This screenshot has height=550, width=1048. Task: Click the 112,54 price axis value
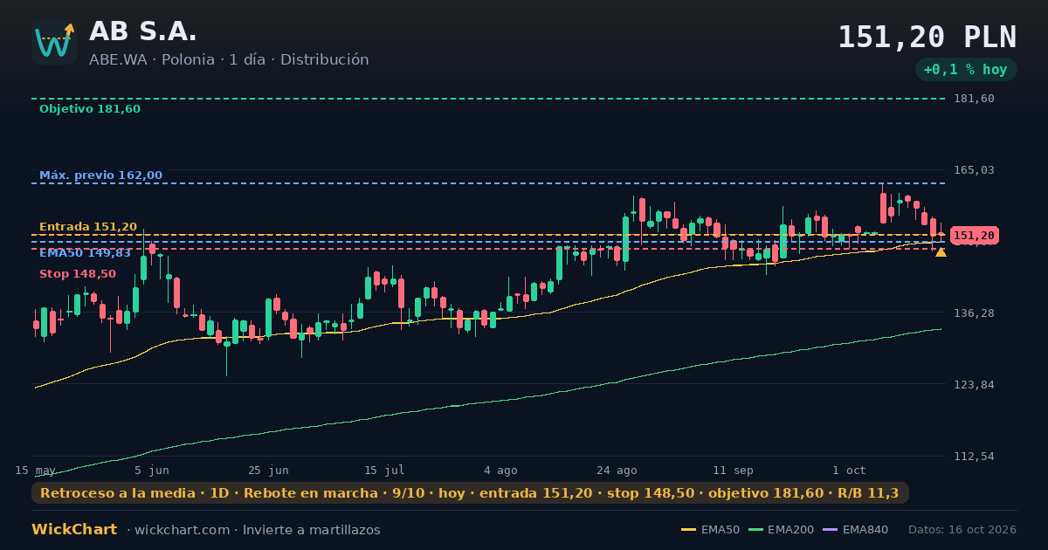(x=974, y=457)
